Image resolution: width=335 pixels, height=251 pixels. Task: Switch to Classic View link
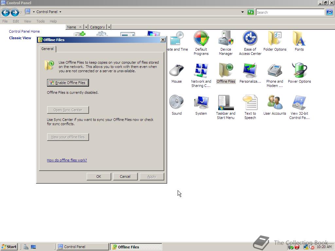point(20,38)
